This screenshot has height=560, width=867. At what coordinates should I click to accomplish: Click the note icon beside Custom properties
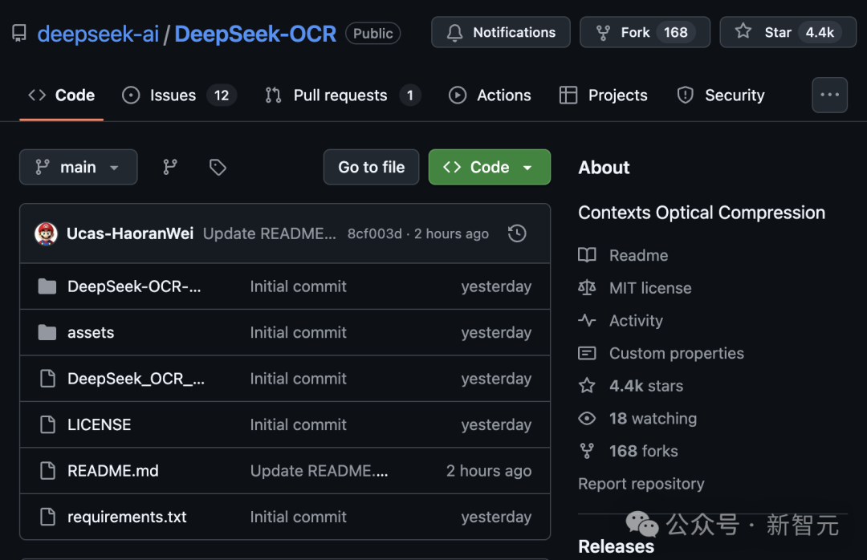click(587, 353)
